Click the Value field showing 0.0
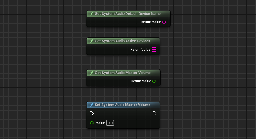 coord(110,123)
